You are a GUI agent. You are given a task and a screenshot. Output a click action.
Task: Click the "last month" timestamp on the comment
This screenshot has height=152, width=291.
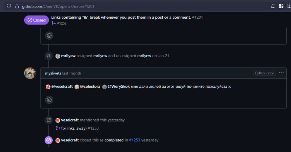point(72,73)
